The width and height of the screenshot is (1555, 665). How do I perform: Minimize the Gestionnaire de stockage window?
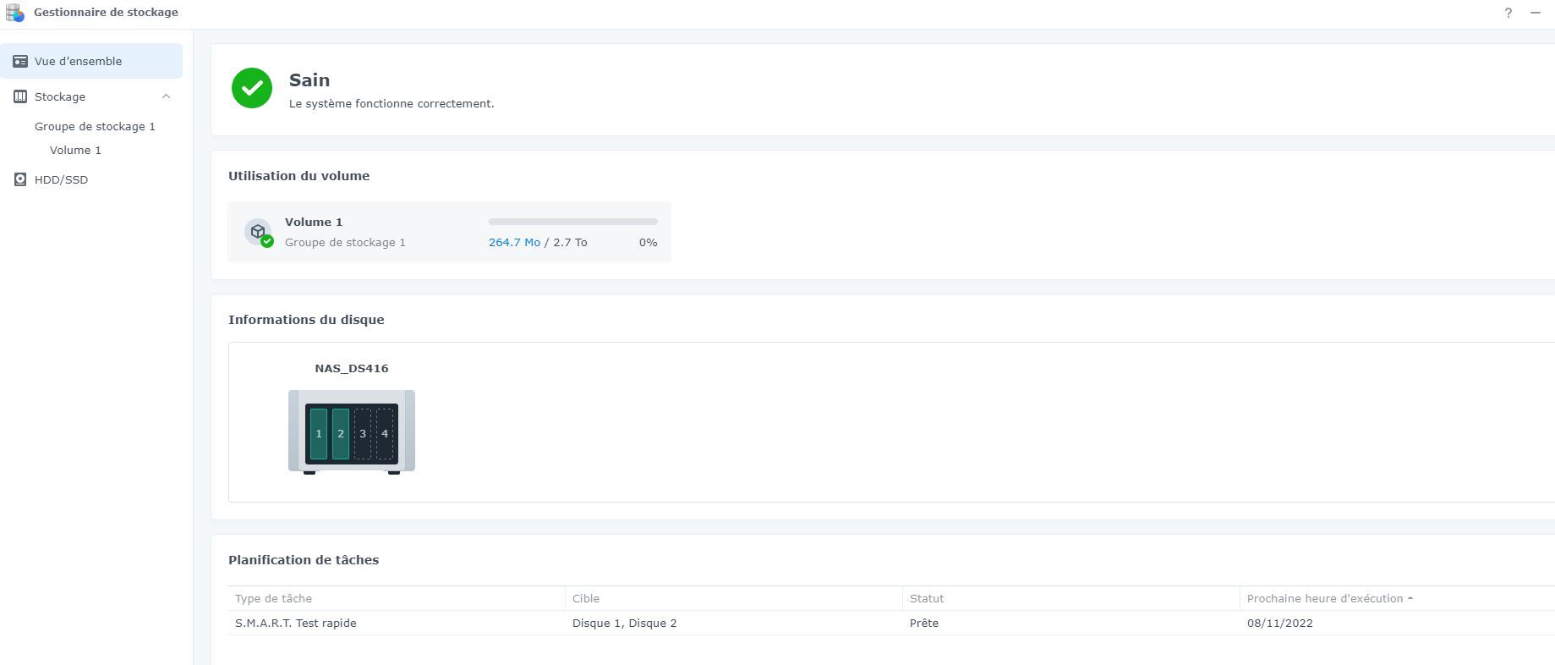(x=1536, y=13)
